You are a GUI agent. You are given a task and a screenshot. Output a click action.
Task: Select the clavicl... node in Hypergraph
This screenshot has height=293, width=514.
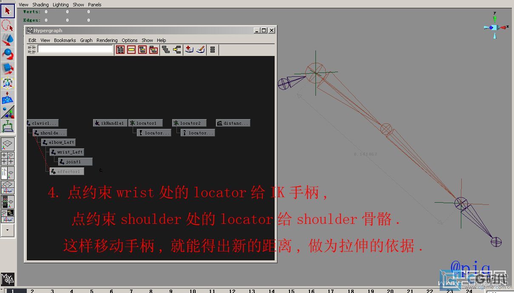pos(43,123)
